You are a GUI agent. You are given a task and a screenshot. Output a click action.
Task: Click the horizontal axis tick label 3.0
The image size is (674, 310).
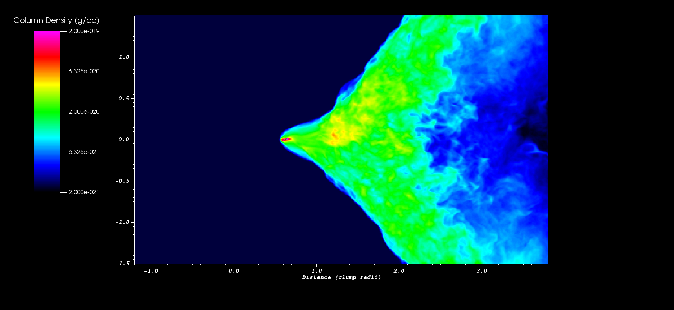click(482, 271)
